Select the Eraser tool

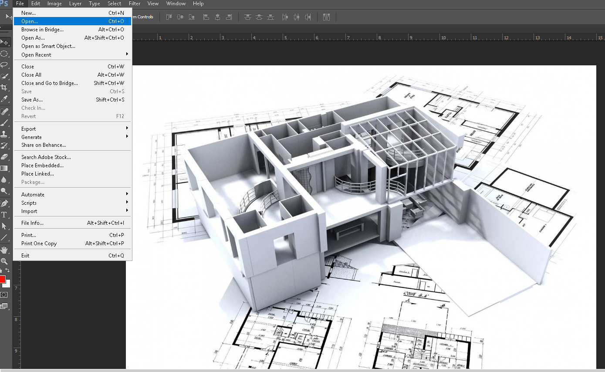pos(4,157)
